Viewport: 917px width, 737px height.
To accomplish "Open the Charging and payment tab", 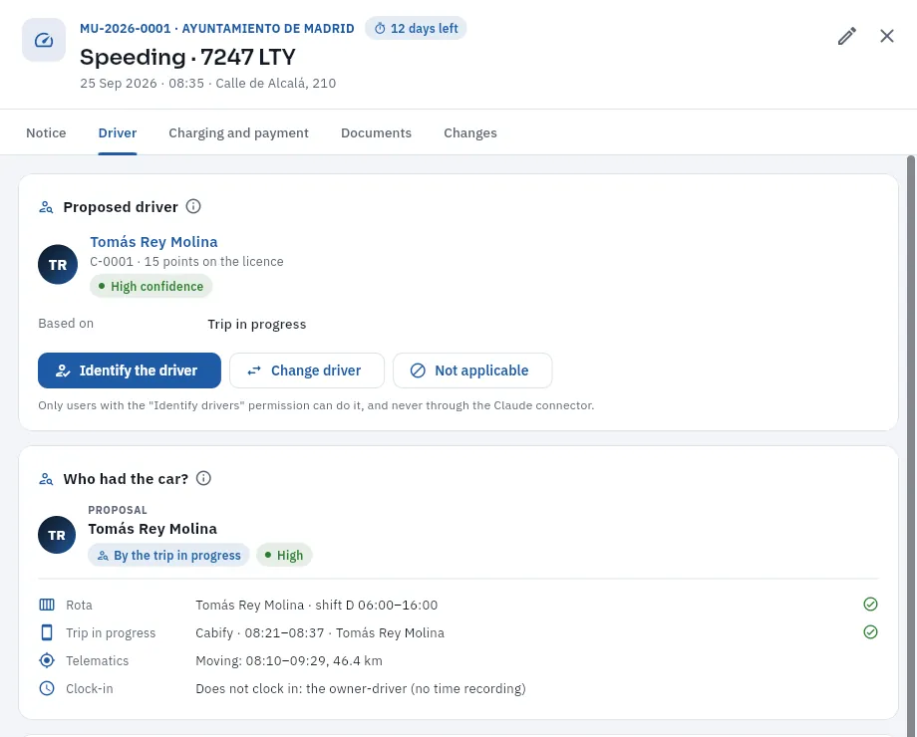I will coord(238,133).
